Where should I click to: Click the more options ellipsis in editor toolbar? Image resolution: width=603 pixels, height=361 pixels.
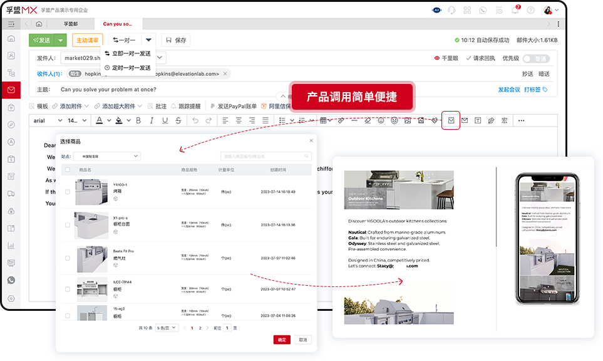pyautogui.click(x=521, y=120)
